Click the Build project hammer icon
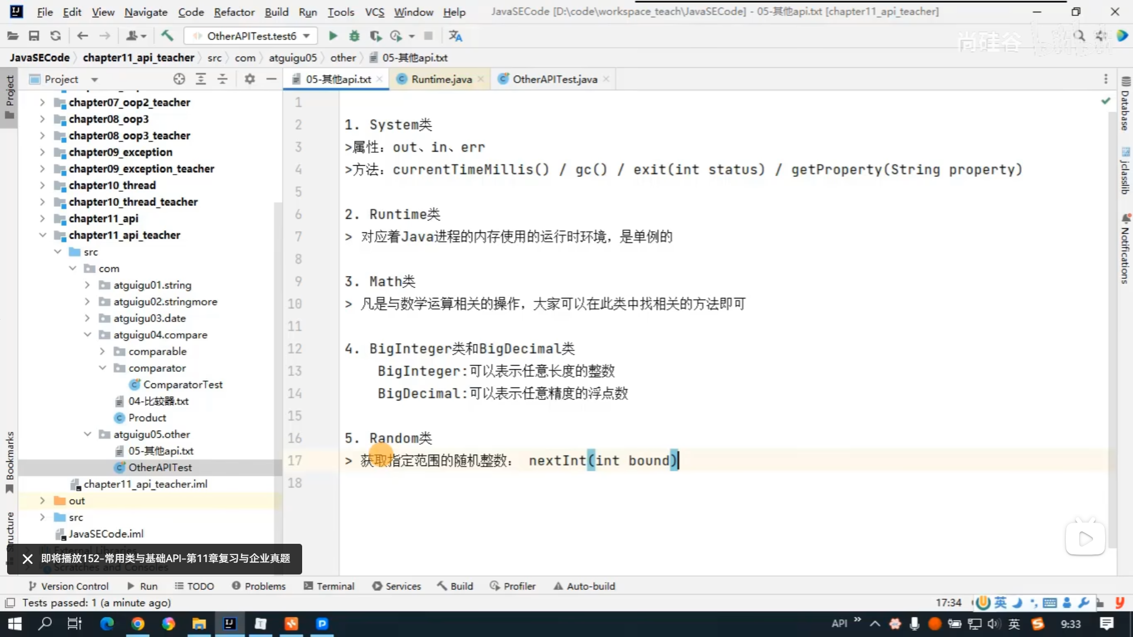Screen dimensions: 1133x637 click(168, 36)
